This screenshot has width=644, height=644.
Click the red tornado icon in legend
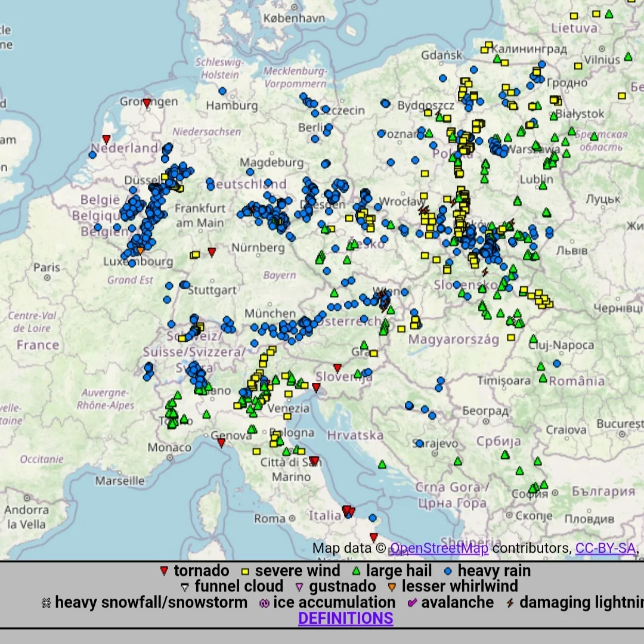point(164,571)
